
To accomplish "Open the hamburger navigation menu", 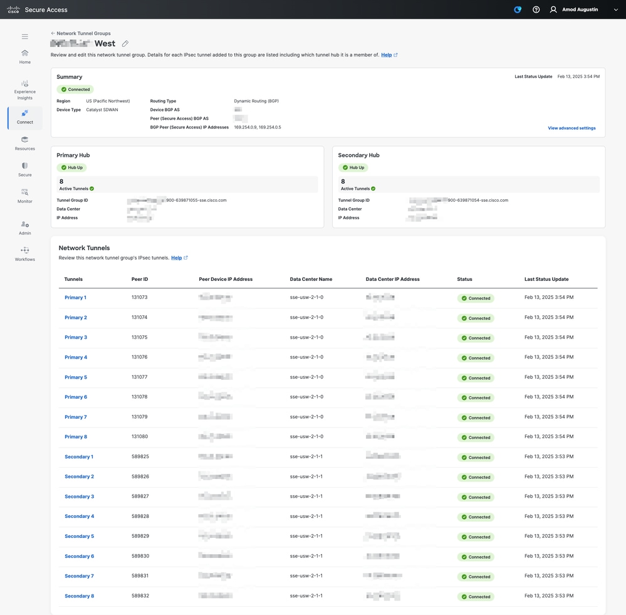I will click(25, 37).
